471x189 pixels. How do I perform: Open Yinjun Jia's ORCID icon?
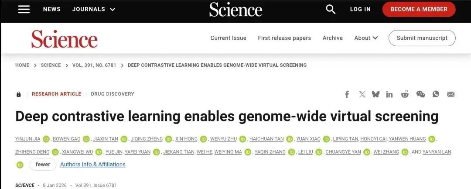(47, 139)
